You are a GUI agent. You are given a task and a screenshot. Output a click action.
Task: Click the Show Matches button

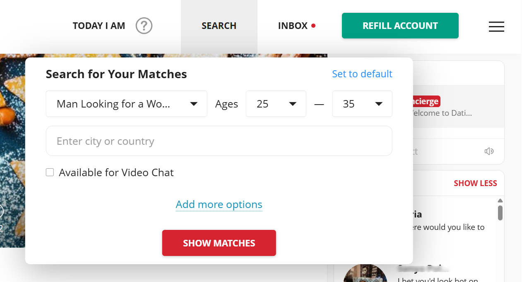[x=219, y=243]
